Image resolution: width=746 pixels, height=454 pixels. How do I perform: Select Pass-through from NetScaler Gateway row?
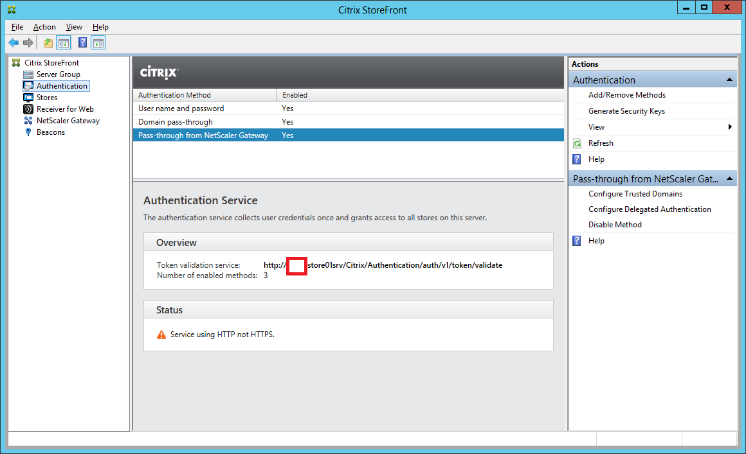pos(349,135)
